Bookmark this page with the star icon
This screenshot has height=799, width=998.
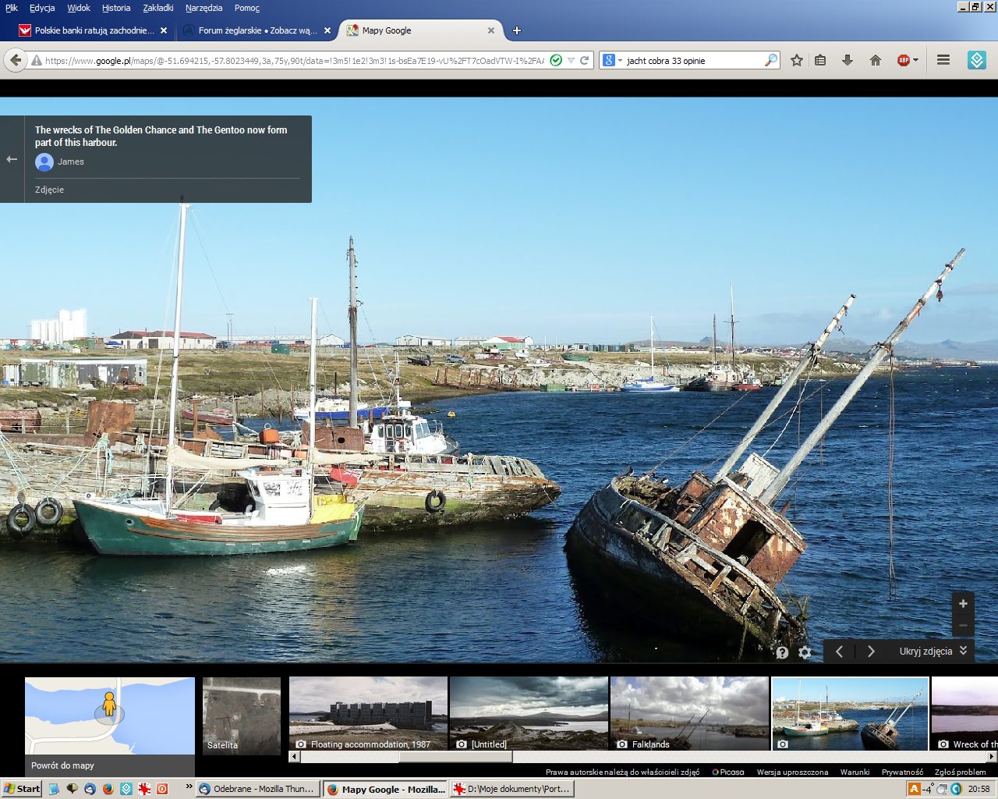[x=796, y=60]
